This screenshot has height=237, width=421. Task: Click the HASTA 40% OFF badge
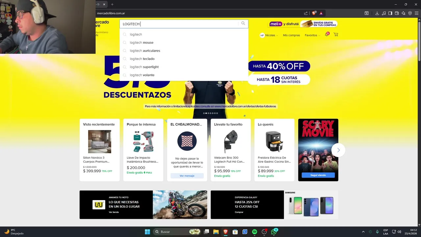tap(279, 66)
